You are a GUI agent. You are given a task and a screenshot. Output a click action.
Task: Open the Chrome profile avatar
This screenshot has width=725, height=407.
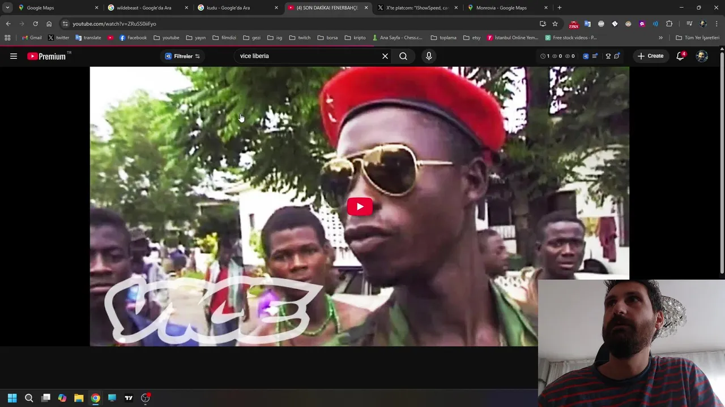703,24
